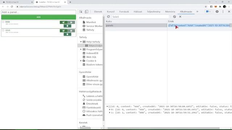The width and height of the screenshot is (232, 130).
Task: Click the lower icon button of AAA panel
Action: [x=67, y=34]
